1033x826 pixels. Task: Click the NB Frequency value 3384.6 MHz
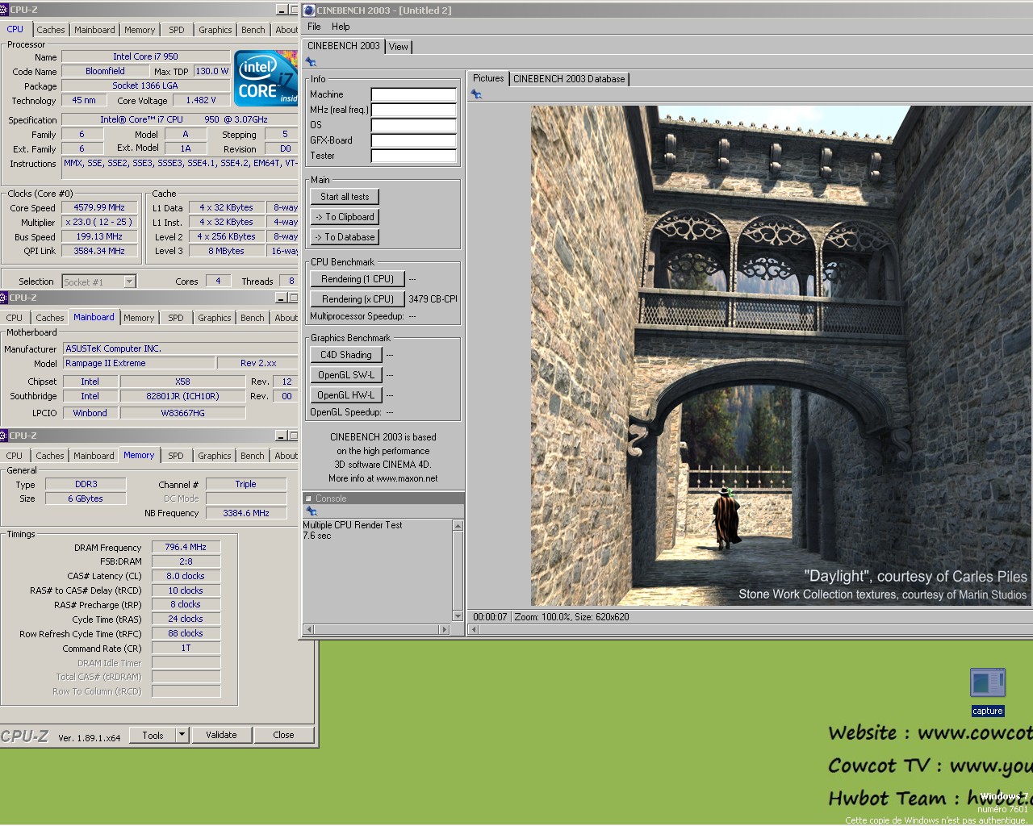(x=246, y=513)
